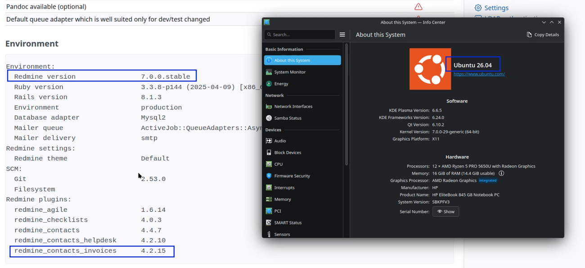Image resolution: width=585 pixels, height=268 pixels.
Task: Click the Pandoc available (optional) text
Action: 46,6
